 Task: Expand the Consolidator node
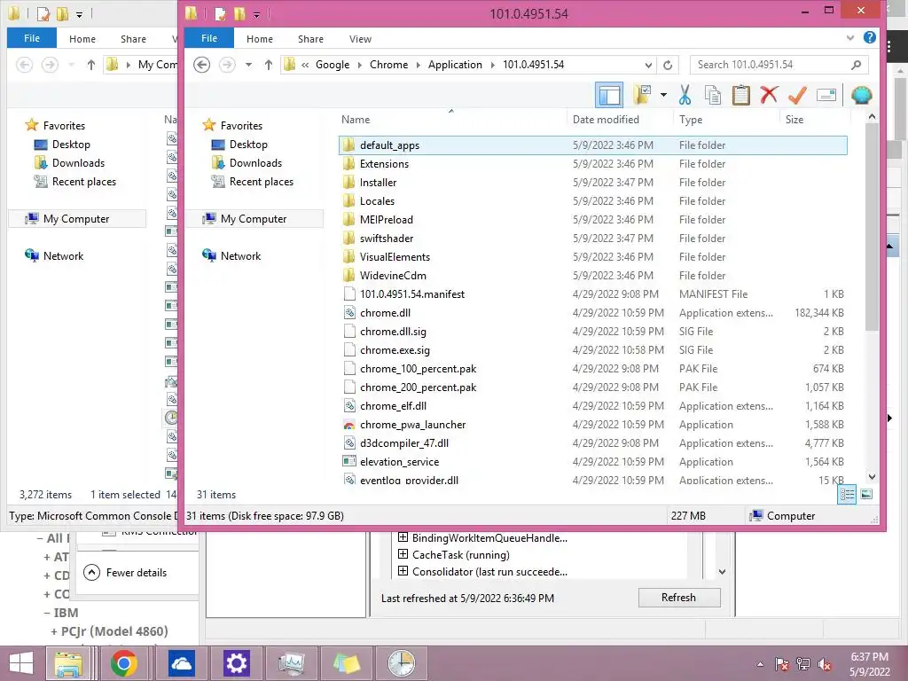[x=403, y=571]
